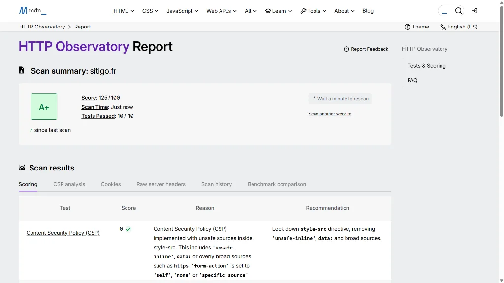This screenshot has width=504, height=283.
Task: Expand the All menu
Action: [x=251, y=11]
